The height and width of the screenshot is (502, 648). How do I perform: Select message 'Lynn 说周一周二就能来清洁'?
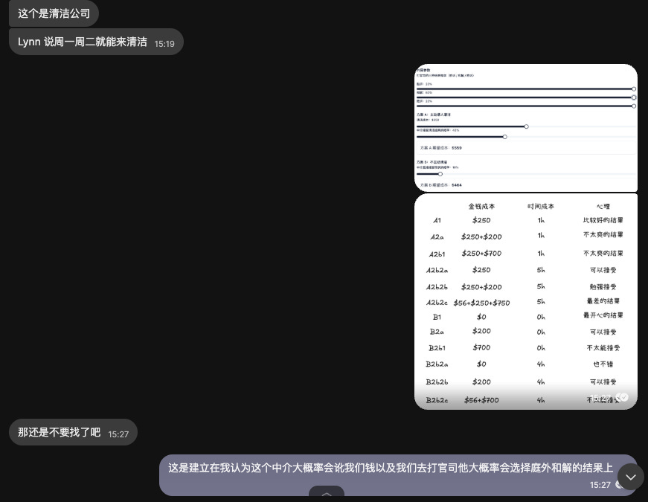coord(96,42)
